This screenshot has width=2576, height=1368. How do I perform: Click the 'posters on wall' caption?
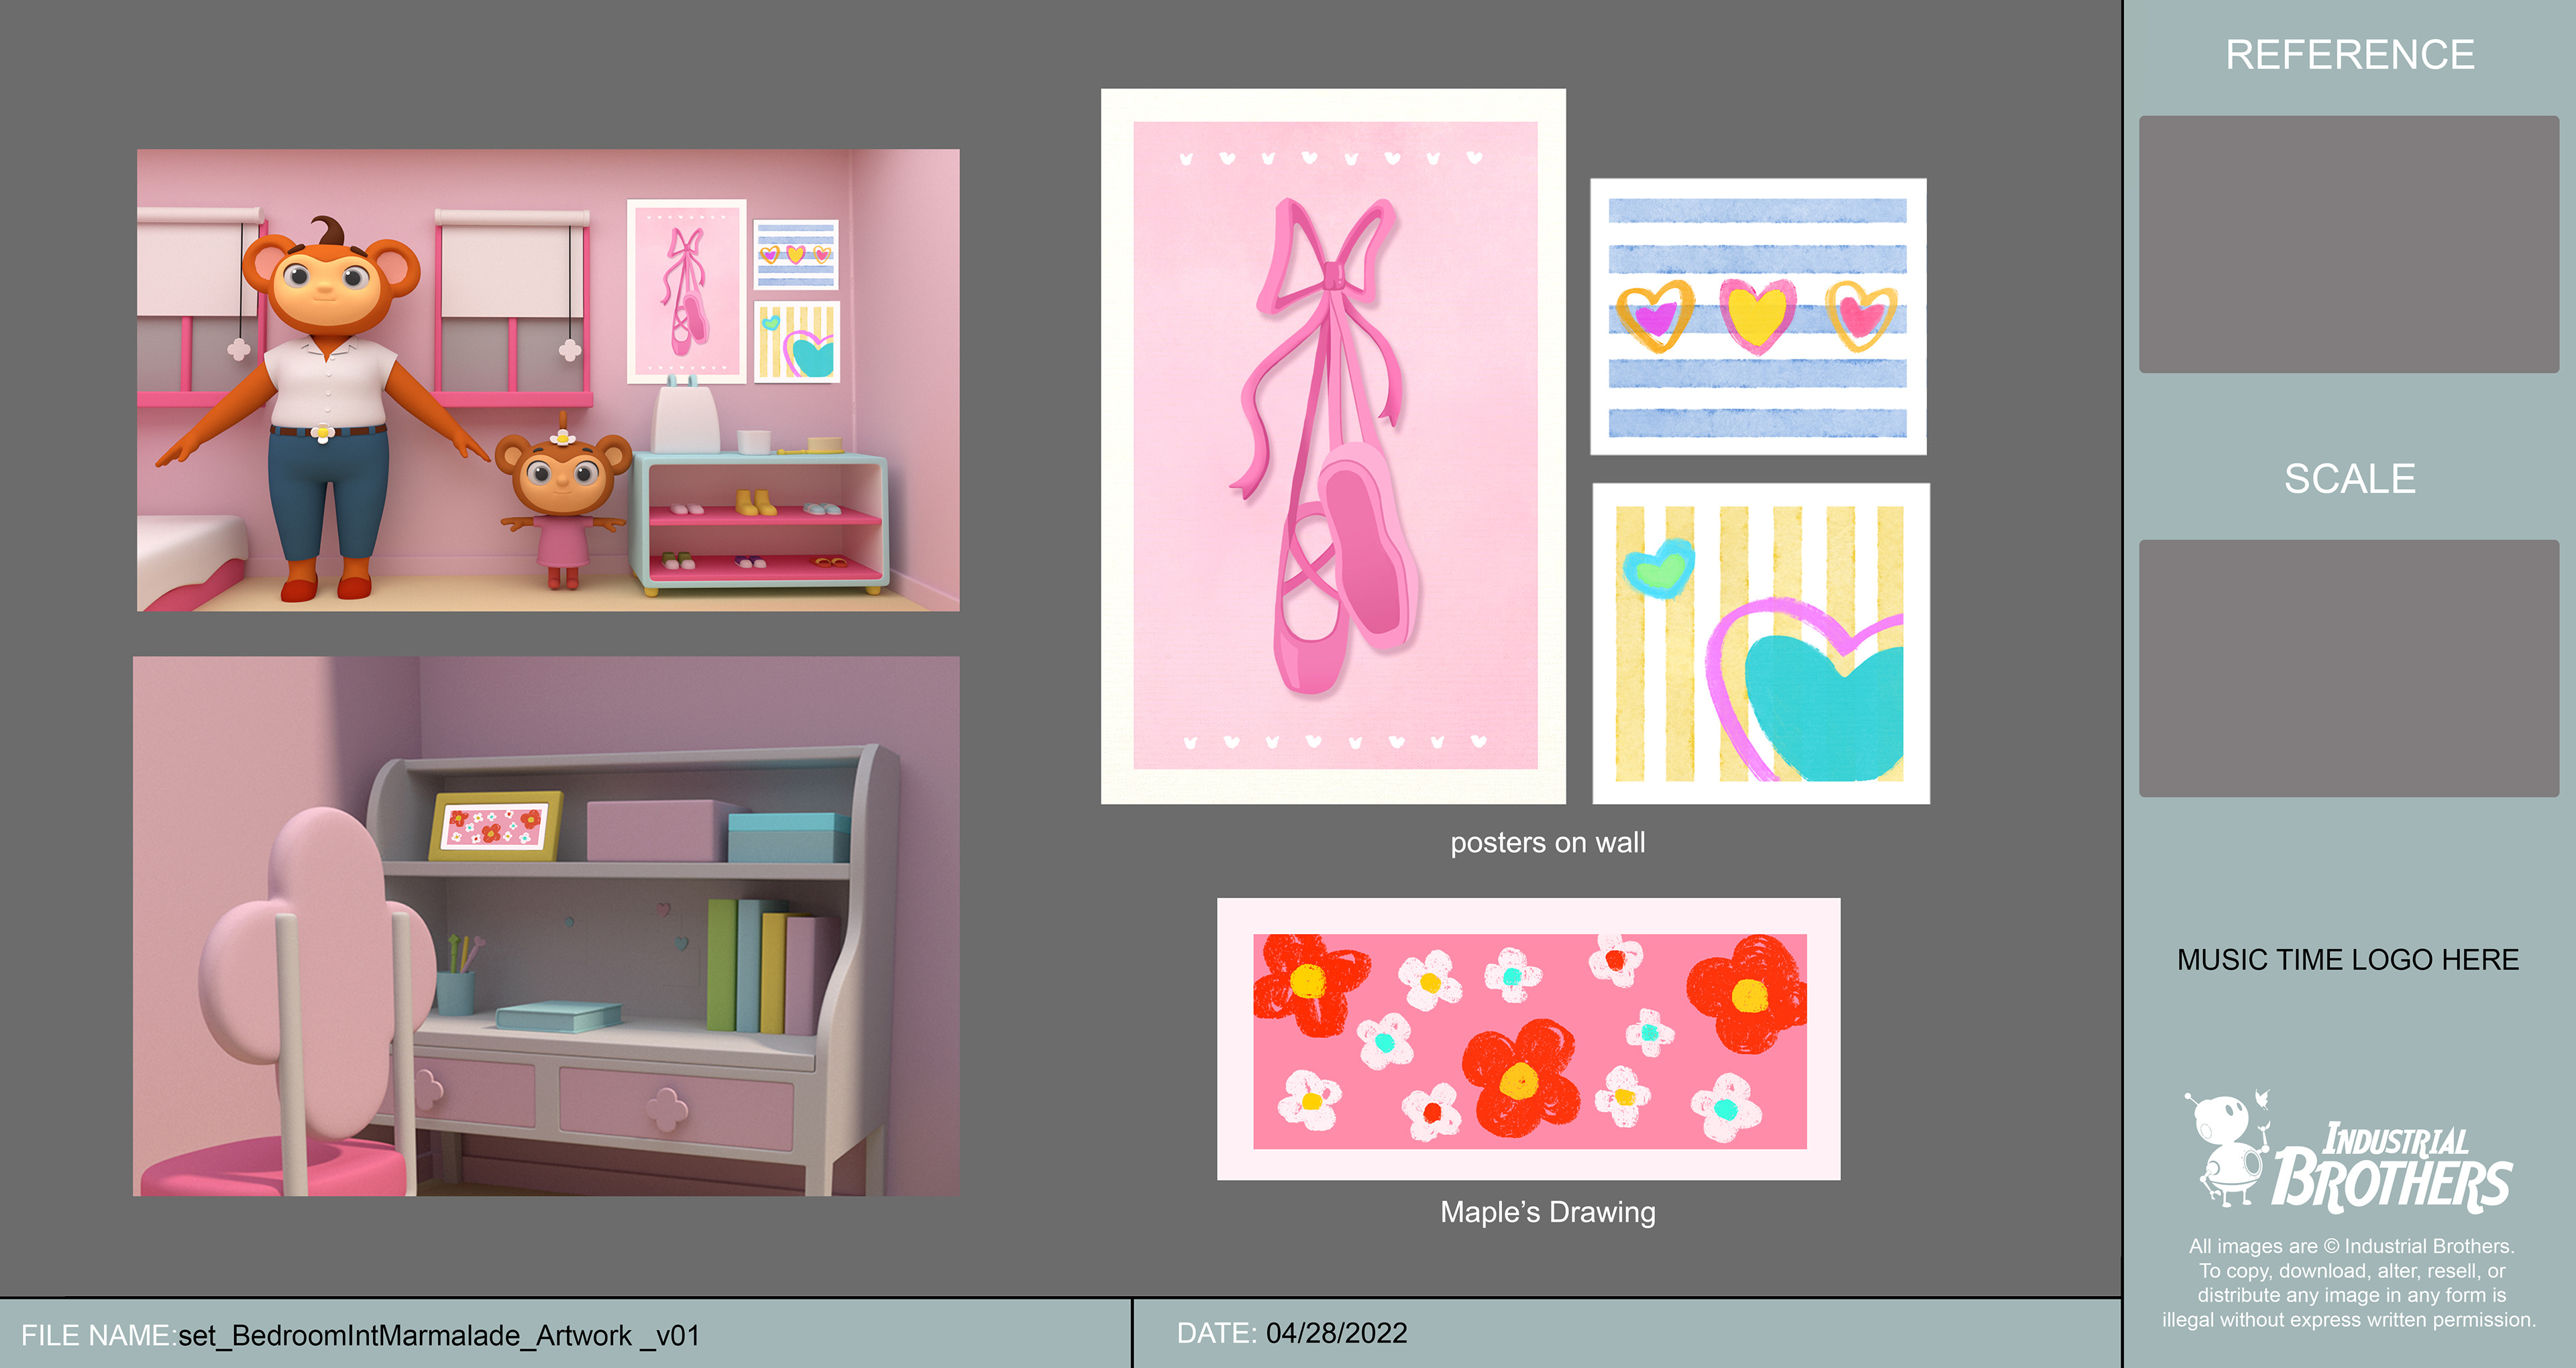point(1547,843)
